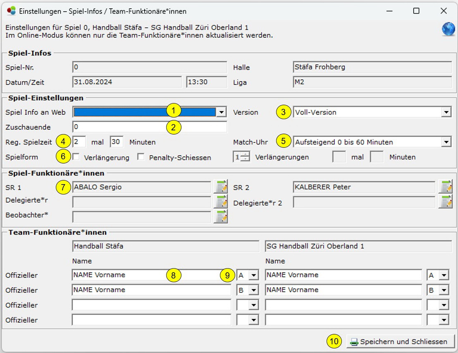Open the edit icon for Delegierte*r 2
458x353 pixels.
pyautogui.click(x=446, y=202)
